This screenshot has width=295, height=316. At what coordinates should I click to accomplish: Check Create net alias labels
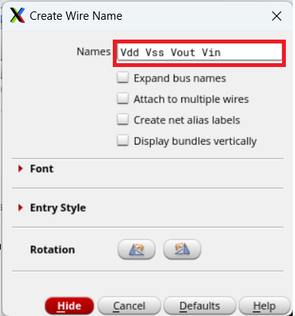[123, 120]
